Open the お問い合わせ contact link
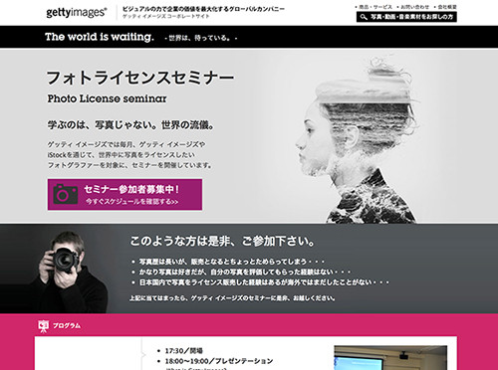498x370 pixels. coord(413,7)
